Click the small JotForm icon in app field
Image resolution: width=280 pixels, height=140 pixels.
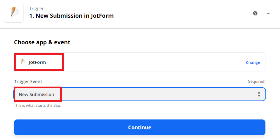coord(23,62)
